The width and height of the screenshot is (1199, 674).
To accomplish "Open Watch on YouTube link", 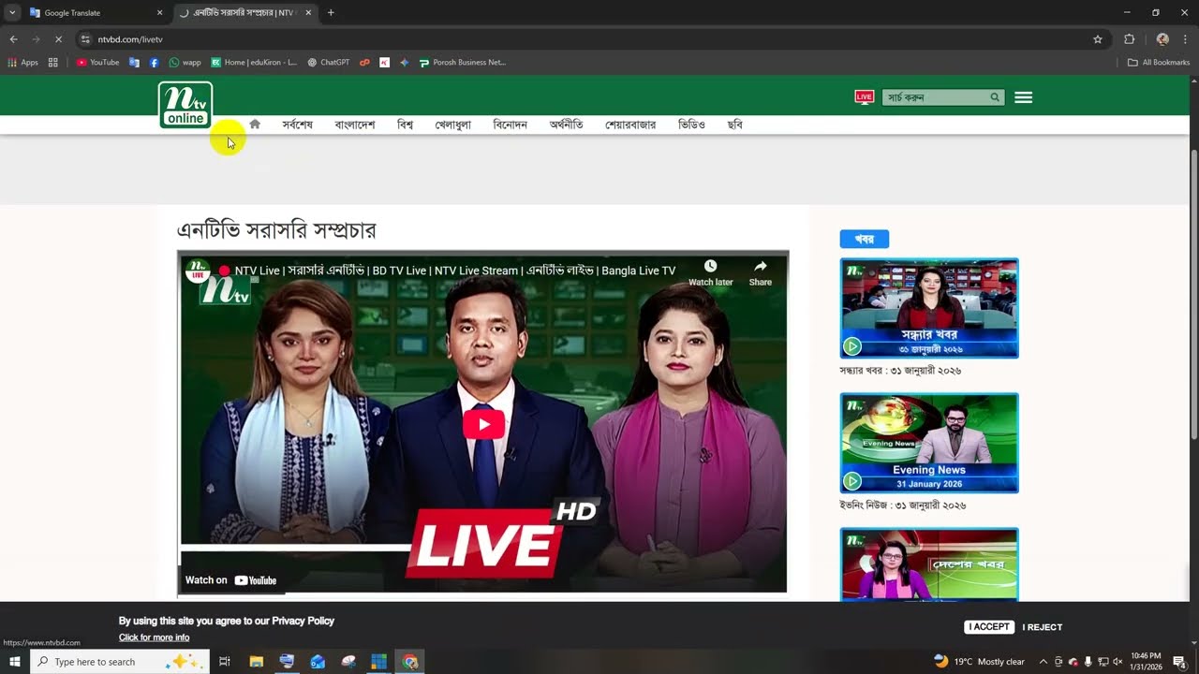I will [230, 580].
